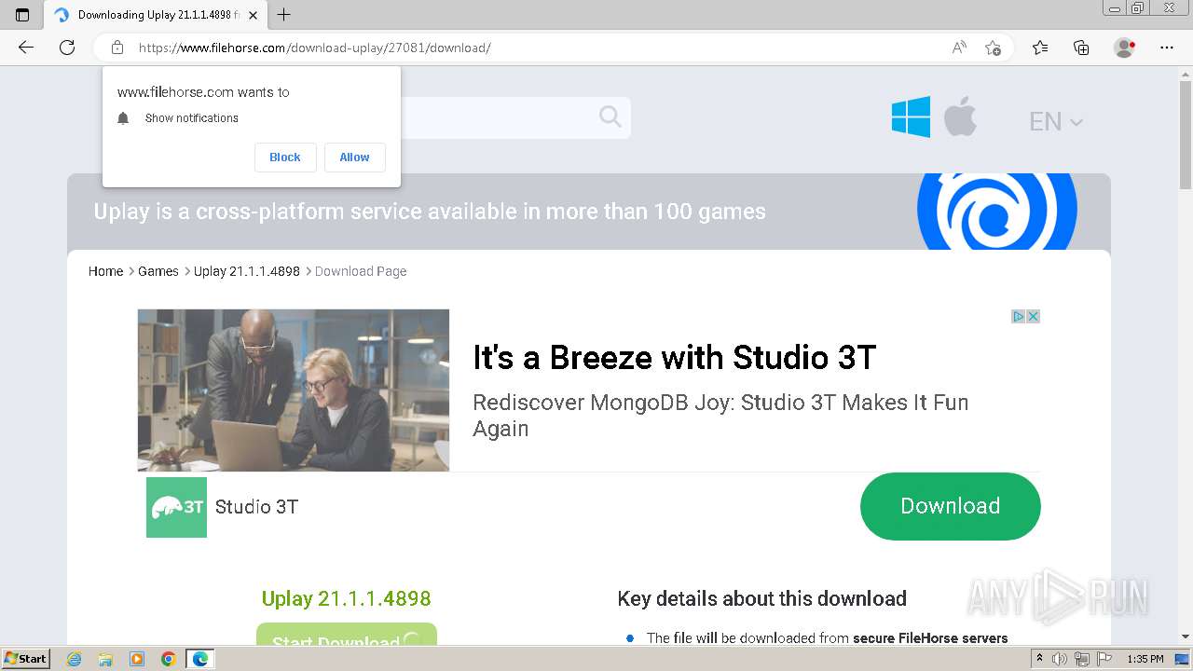
Task: Open Games breadcrumb link
Action: (x=158, y=271)
